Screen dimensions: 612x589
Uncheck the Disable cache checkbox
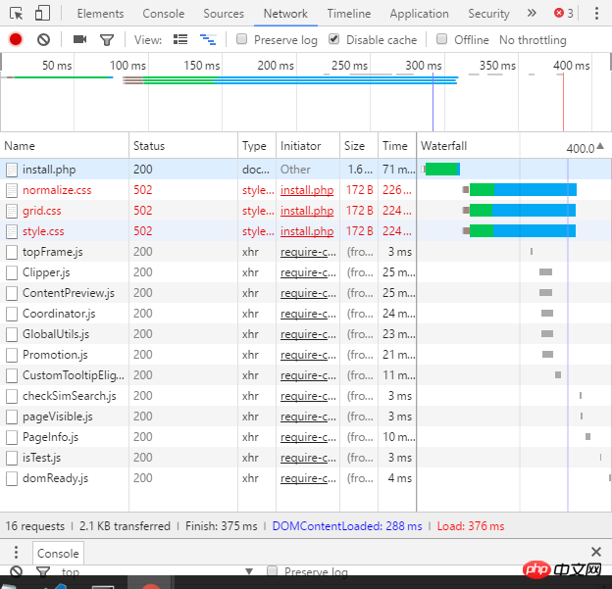click(x=334, y=39)
